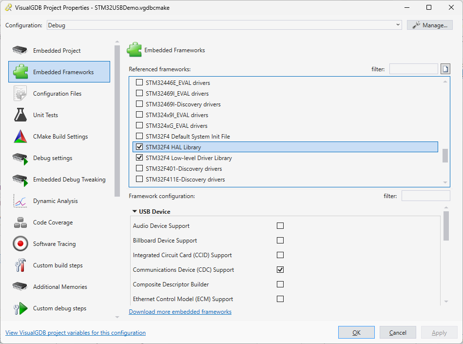Click the Code Coverage blocks icon
This screenshot has width=463, height=344.
pyautogui.click(x=20, y=223)
